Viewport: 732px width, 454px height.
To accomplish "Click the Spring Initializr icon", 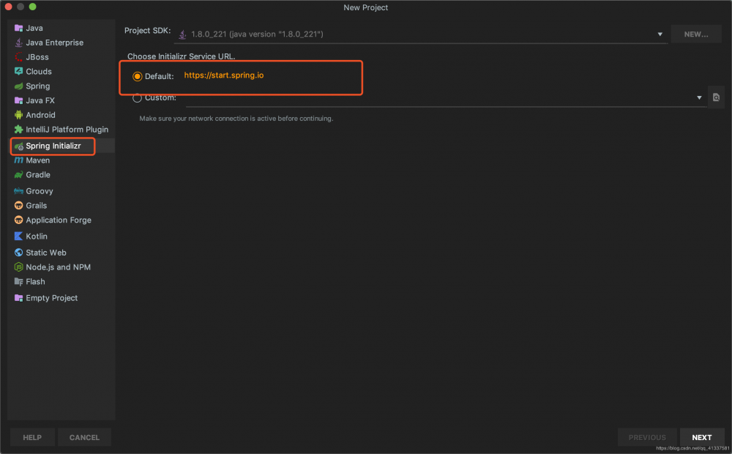I will pos(19,146).
